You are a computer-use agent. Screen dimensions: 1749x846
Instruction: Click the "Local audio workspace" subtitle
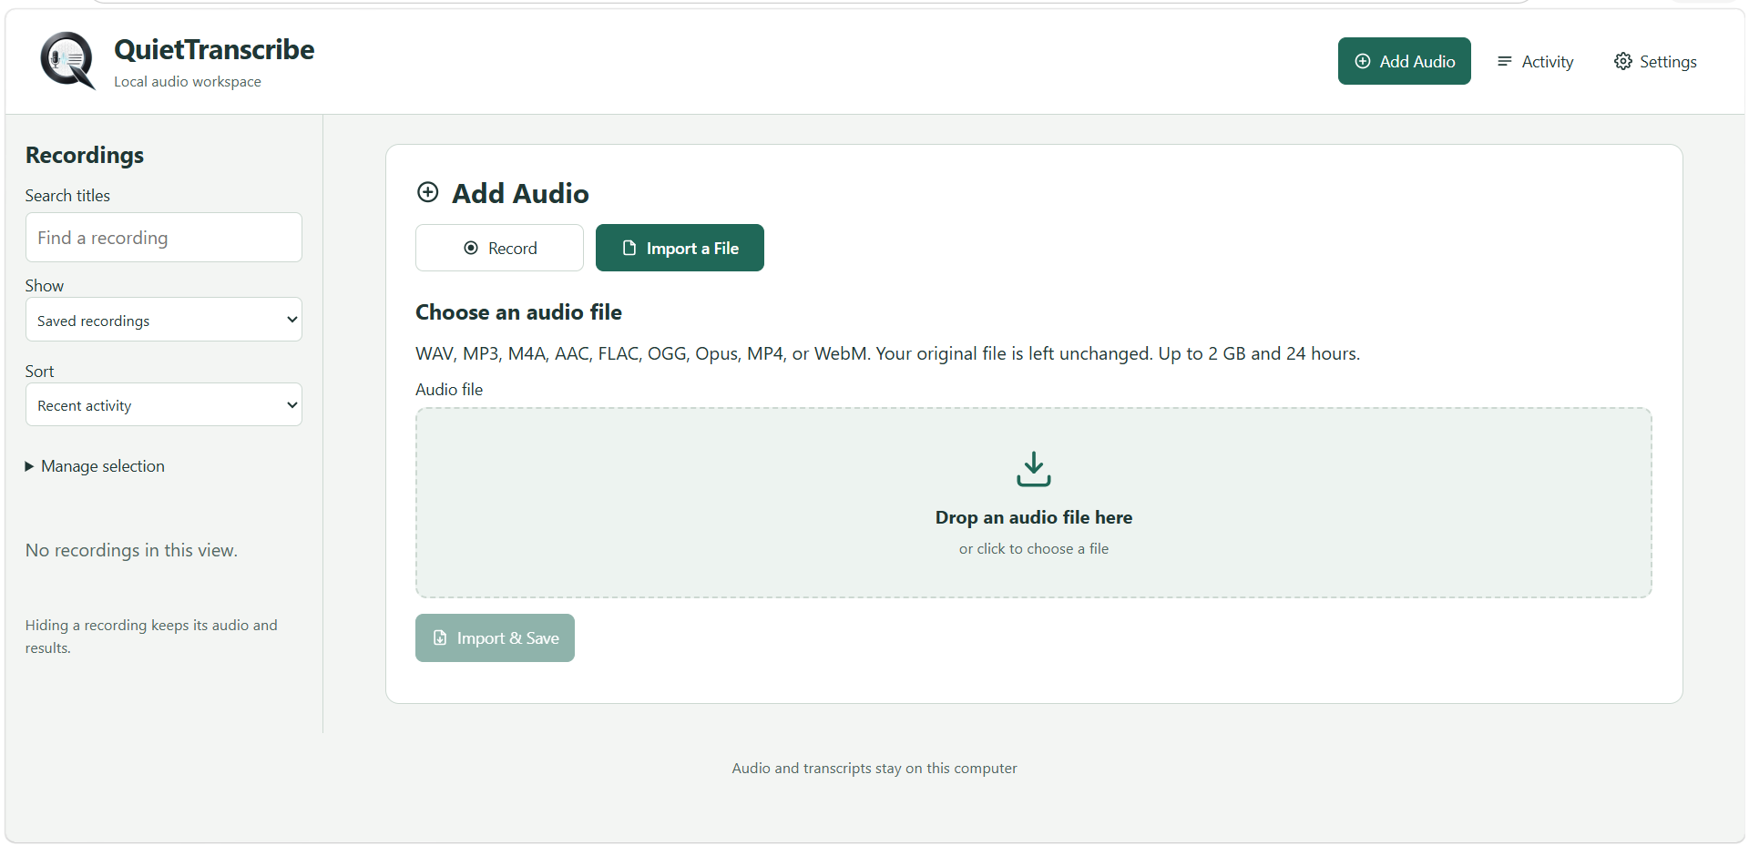[188, 81]
